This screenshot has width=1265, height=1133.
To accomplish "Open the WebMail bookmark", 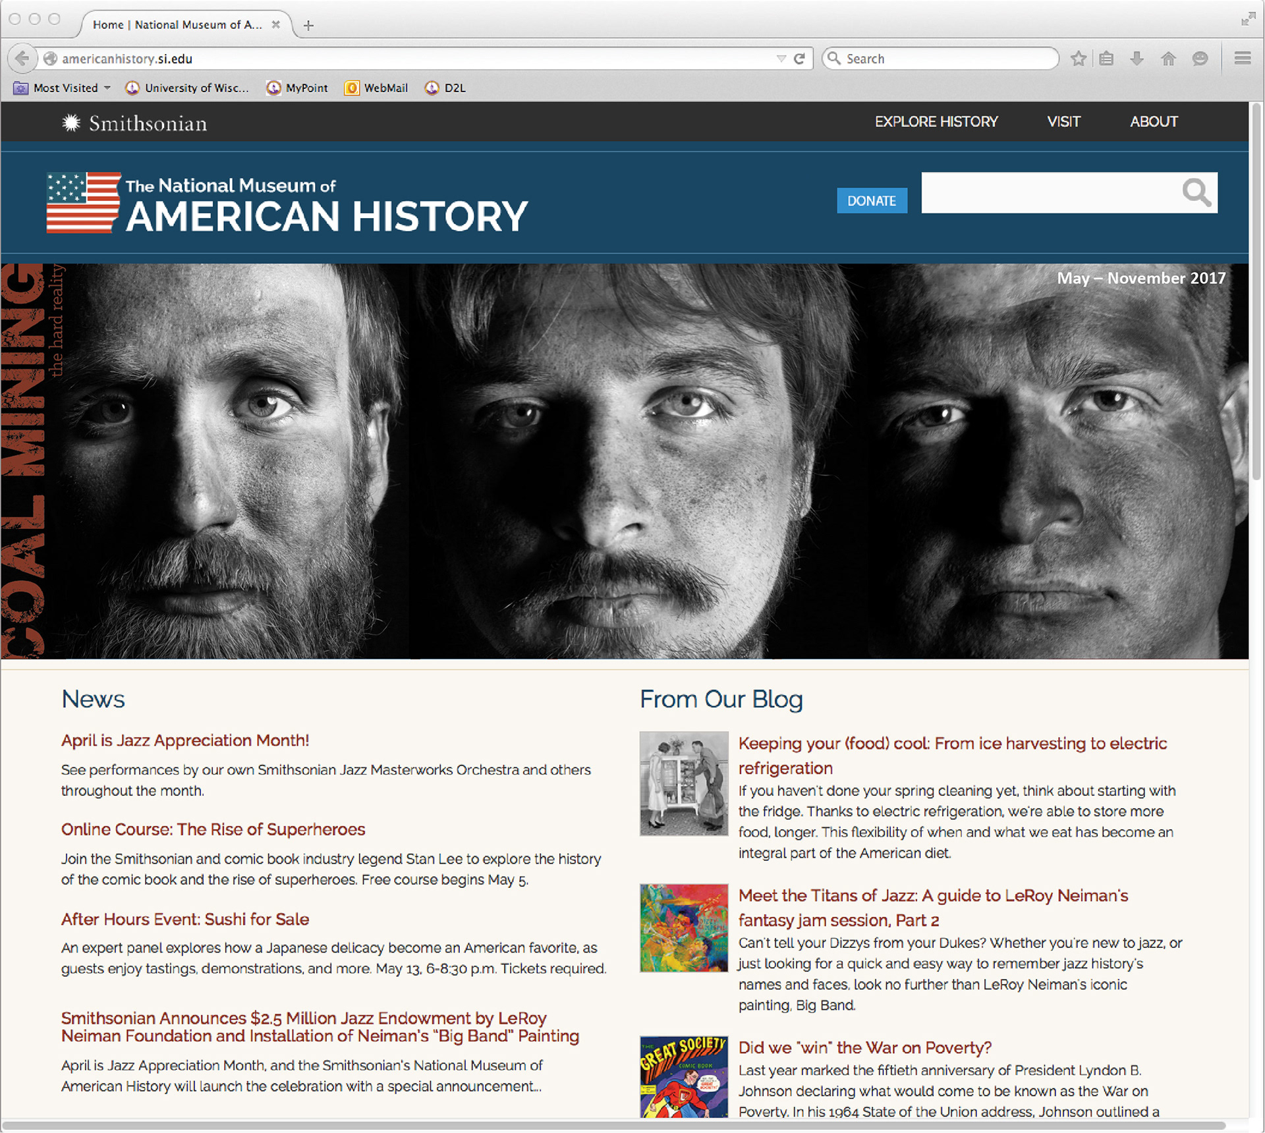I will coord(376,88).
